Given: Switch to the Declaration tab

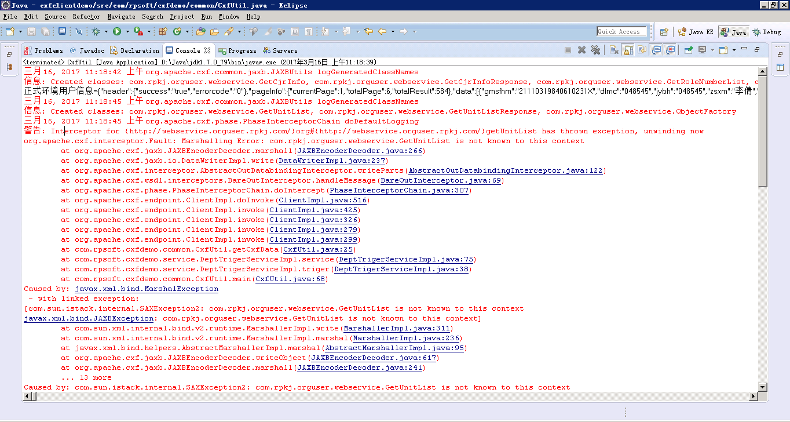Looking at the screenshot, I should click(134, 50).
